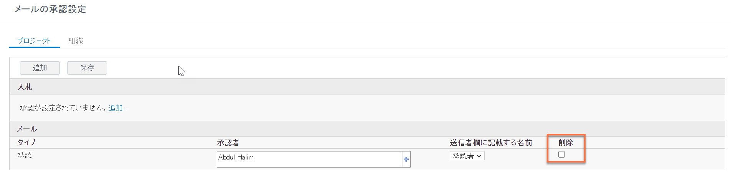
Task: Click the 送信者欄に記載する名前 column header
Action: (491, 143)
